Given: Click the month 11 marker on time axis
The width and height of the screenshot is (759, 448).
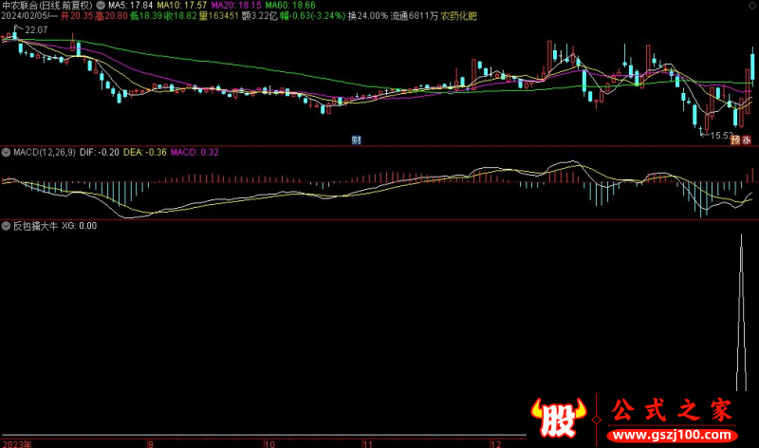Looking at the screenshot, I should (x=368, y=443).
